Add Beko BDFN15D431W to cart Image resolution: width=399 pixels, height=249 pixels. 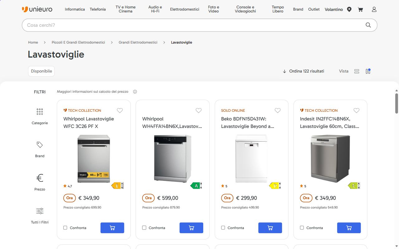point(270,228)
